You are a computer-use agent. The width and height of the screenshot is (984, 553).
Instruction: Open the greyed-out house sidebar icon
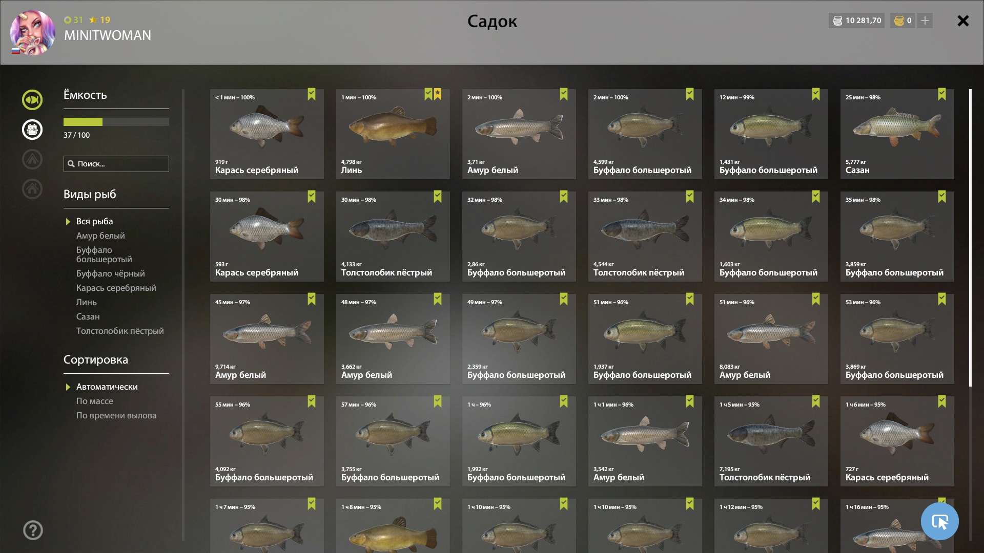(x=32, y=189)
